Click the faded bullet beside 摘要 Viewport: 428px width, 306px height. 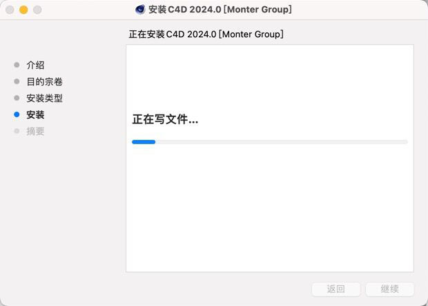click(x=17, y=131)
